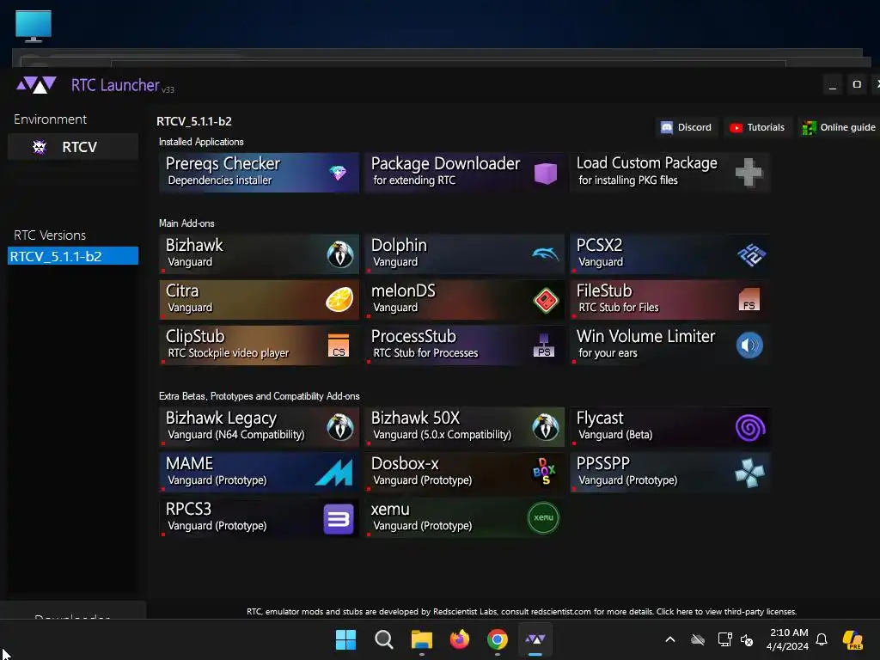Viewport: 880px width, 660px height.
Task: Click the Load Custom Package plus icon
Action: 749,172
